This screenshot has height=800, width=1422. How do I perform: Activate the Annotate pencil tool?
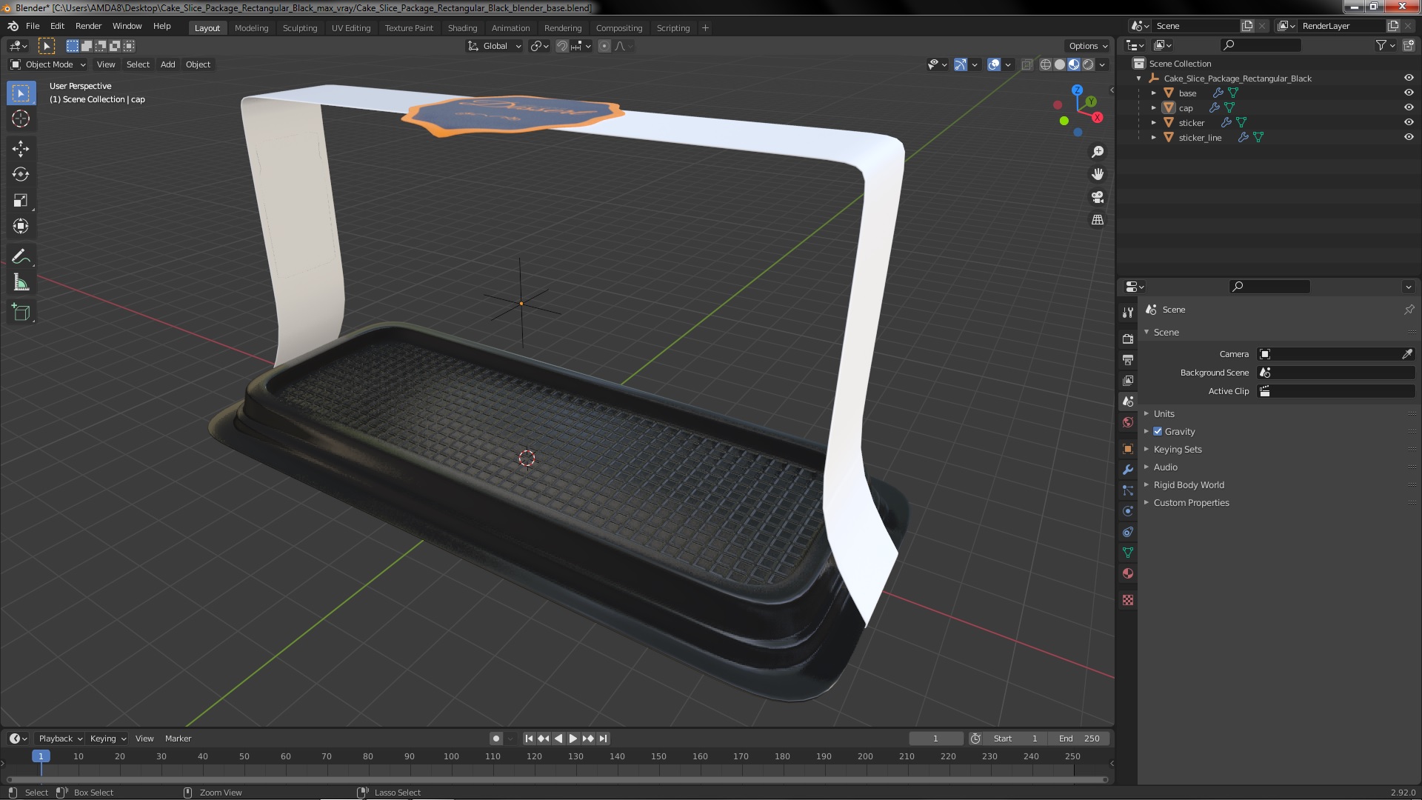21,257
